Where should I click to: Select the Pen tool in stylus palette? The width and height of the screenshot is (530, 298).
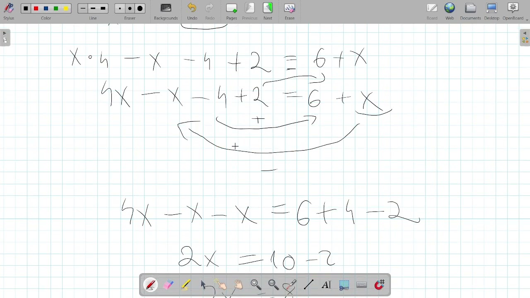point(151,285)
